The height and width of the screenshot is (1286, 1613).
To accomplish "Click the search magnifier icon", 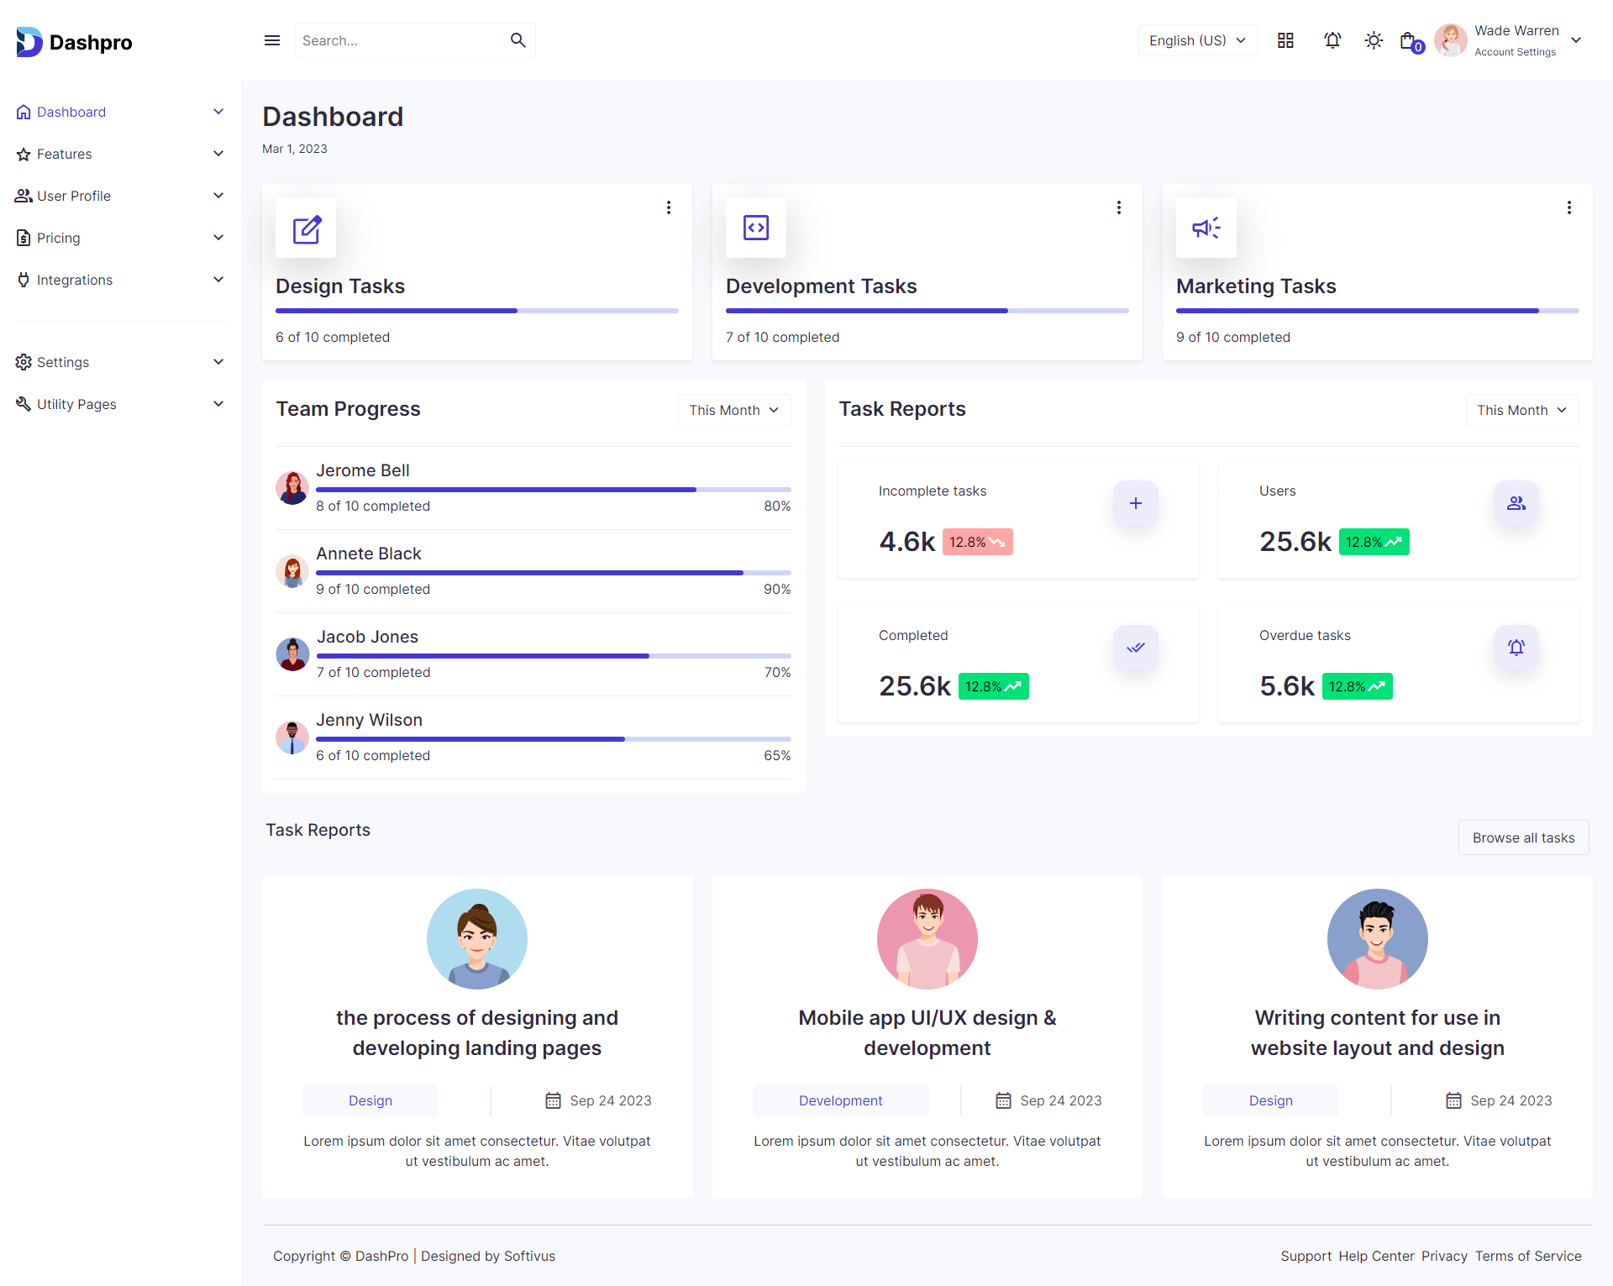I will coord(518,40).
